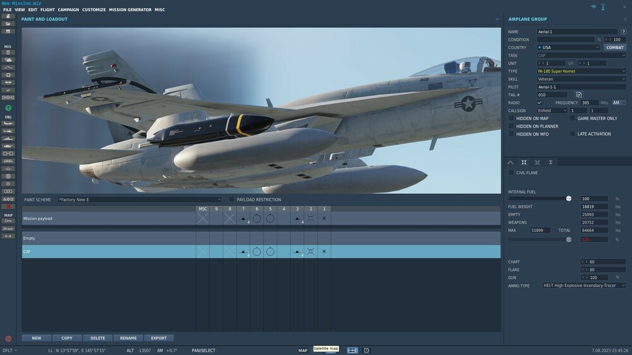Image resolution: width=632 pixels, height=355 pixels.
Task: Open the VIEW menu
Action: (x=20, y=9)
